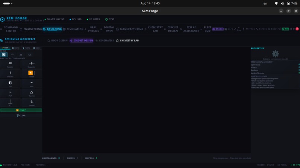Choose the delete X tool
Viewport: 300px width, 168px height.
point(21,55)
